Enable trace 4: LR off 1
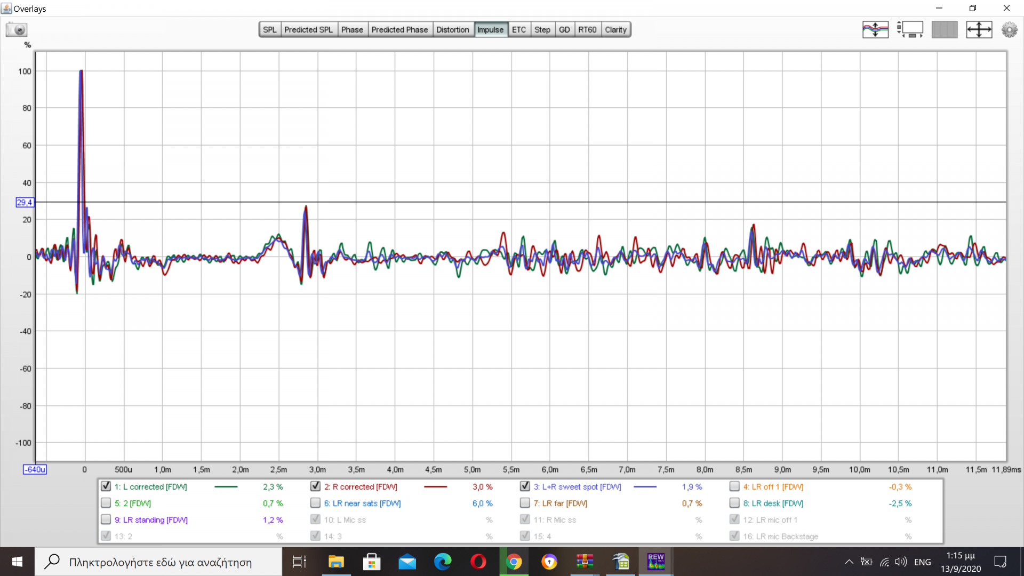Screen dimensions: 1024x576 pos(734,486)
